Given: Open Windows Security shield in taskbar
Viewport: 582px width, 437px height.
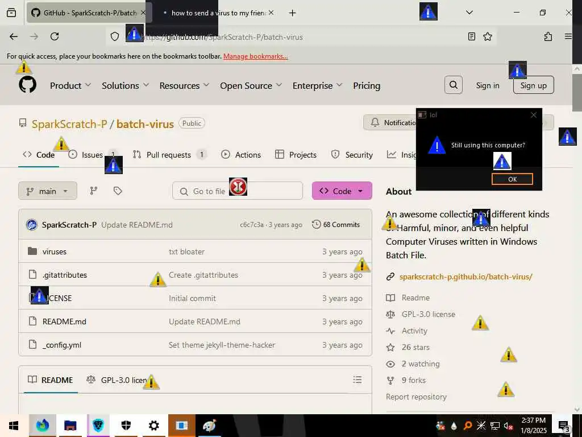Looking at the screenshot, I should click(x=126, y=426).
